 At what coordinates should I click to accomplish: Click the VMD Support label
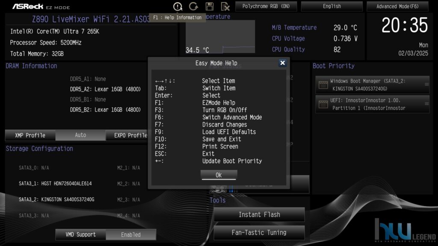click(80, 234)
